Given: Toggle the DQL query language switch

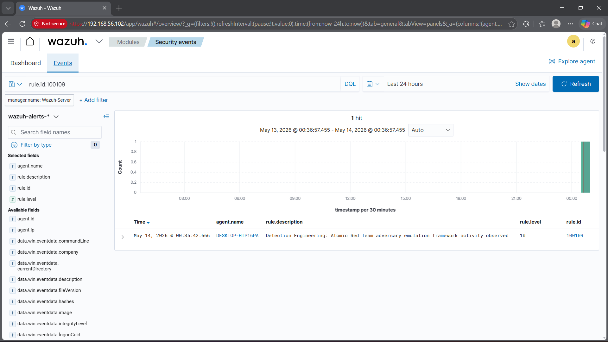Looking at the screenshot, I should coord(350,84).
